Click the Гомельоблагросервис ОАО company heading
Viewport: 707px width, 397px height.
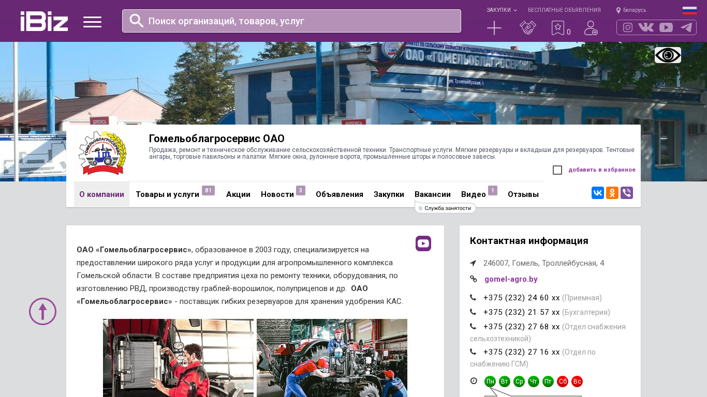[217, 139]
